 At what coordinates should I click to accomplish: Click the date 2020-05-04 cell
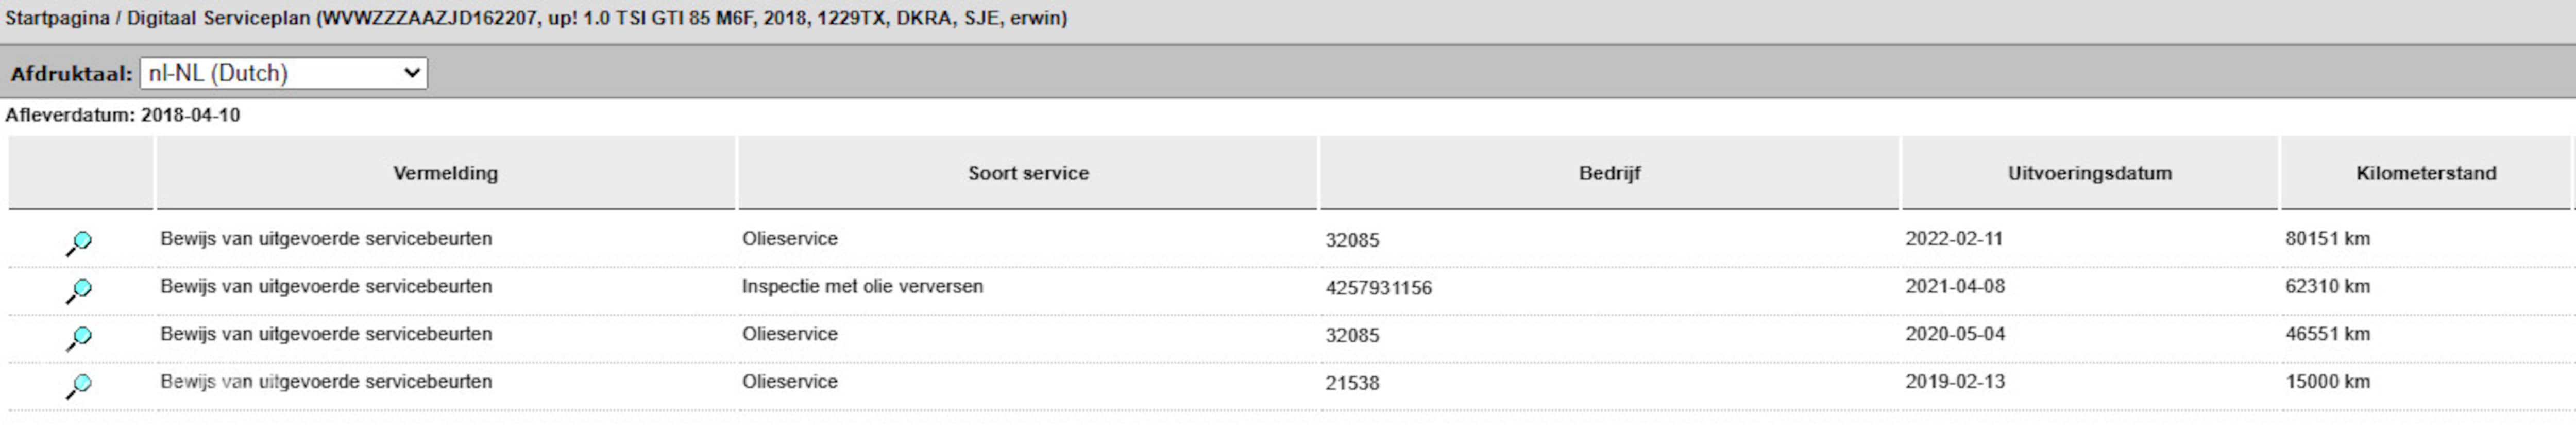pyautogui.click(x=1954, y=334)
